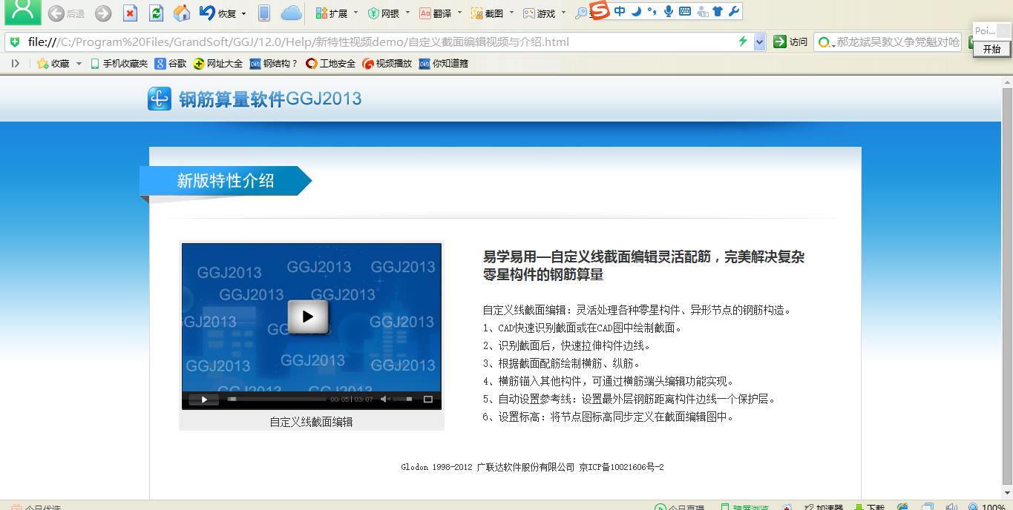This screenshot has height=510, width=1013.
Task: Click the green lightning speed-mode icon
Action: 742,42
